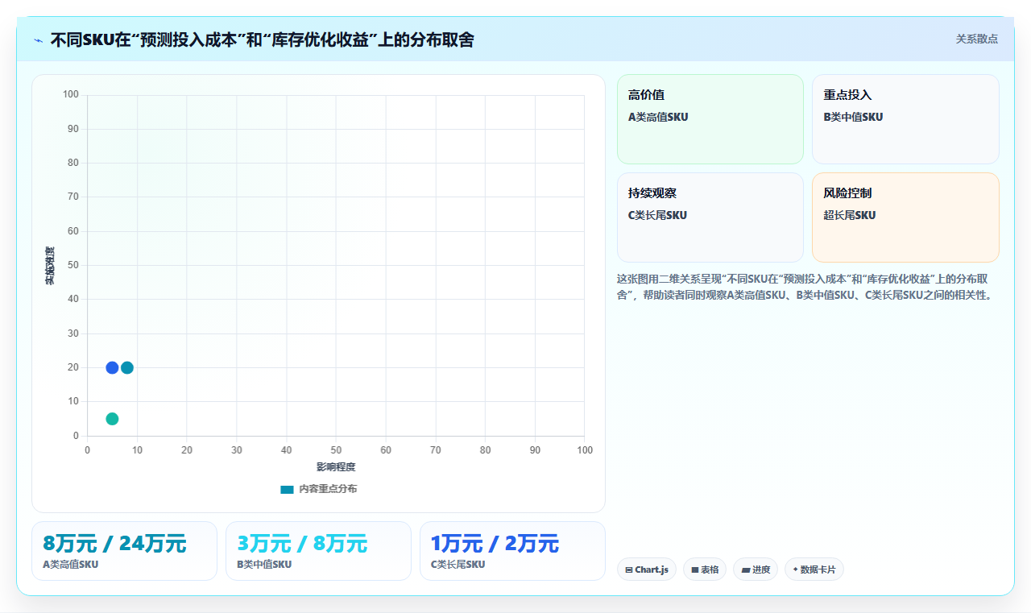This screenshot has height=613, width=1031.
Task: Click the 数据卡片 sparkle icon
Action: point(795,570)
